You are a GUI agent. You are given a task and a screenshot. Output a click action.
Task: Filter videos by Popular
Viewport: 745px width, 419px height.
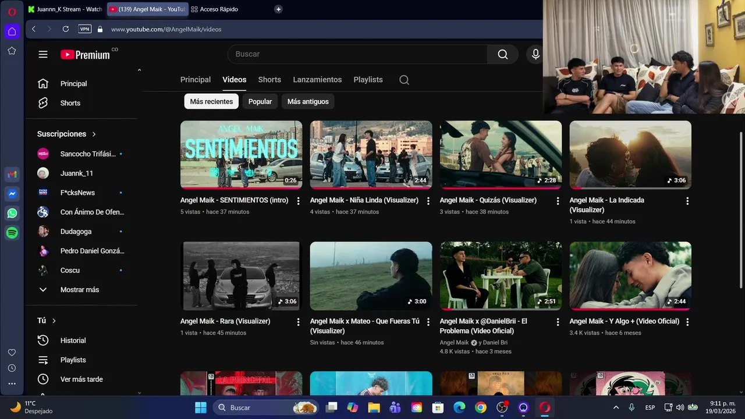(260, 101)
